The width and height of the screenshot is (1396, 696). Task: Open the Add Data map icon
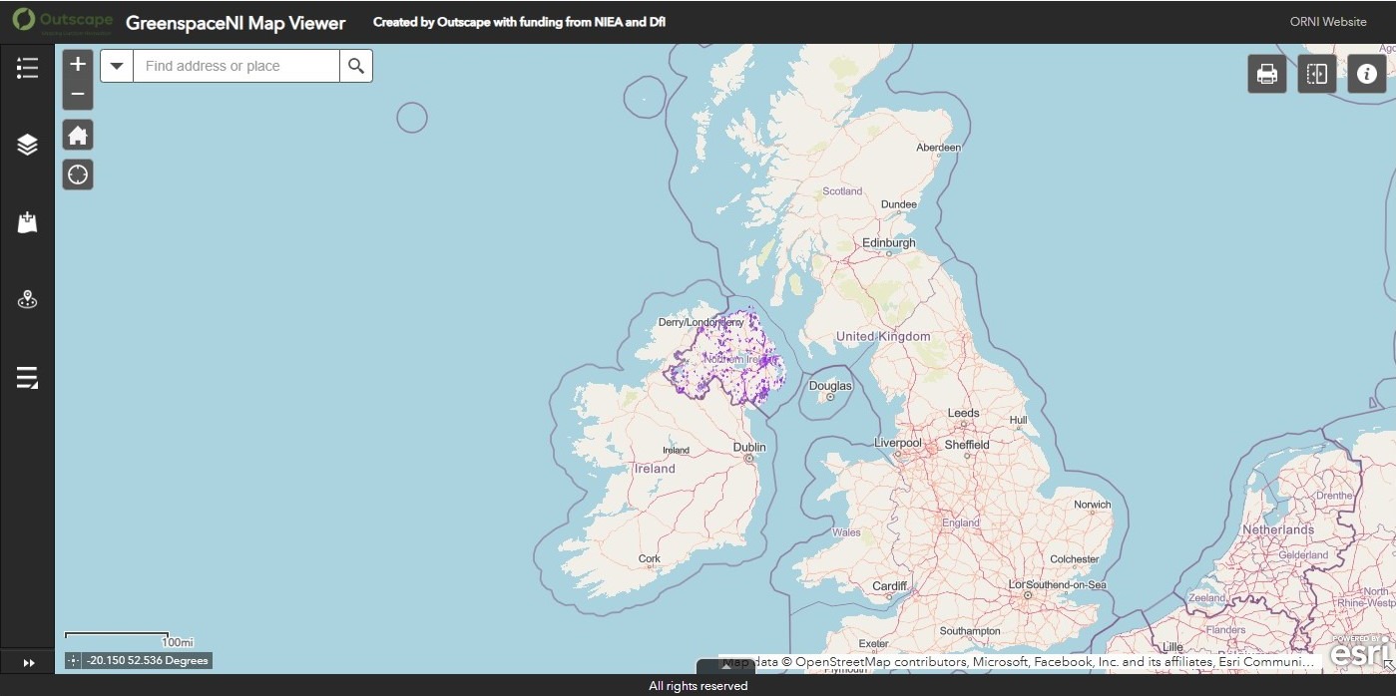[27, 222]
